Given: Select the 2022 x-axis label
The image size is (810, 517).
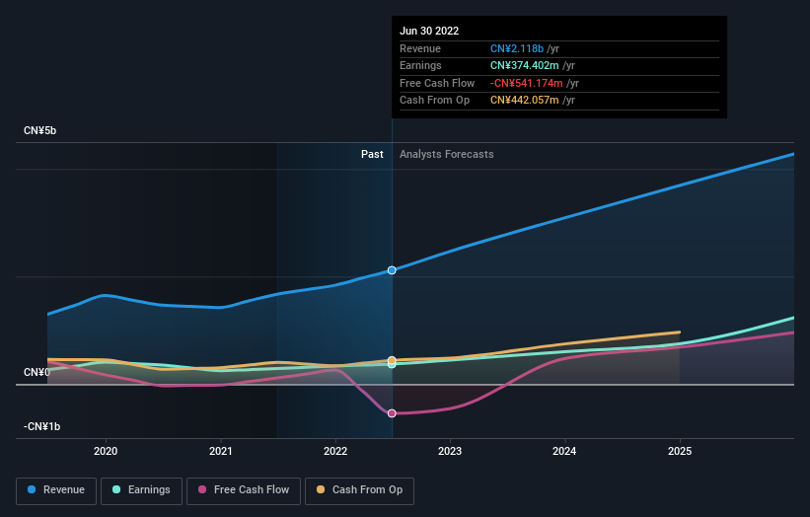Looking at the screenshot, I should point(335,451).
